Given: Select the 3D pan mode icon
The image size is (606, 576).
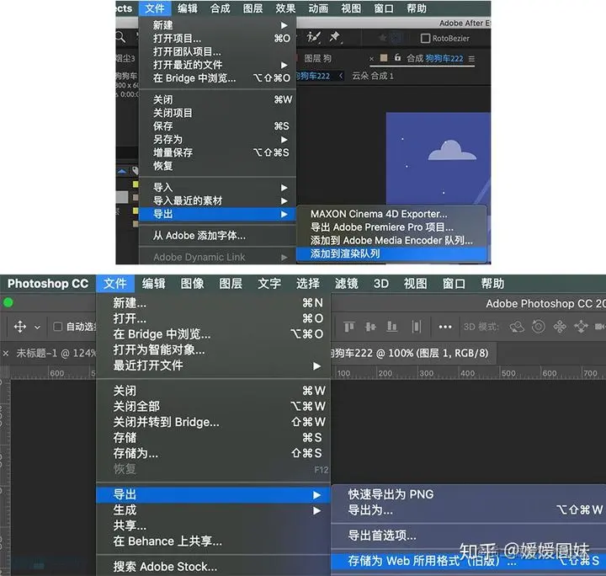Looking at the screenshot, I should click(x=560, y=327).
